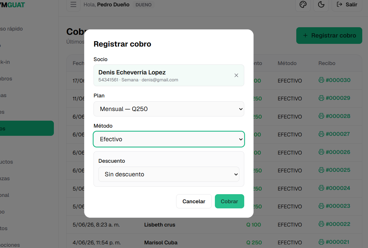Screen dimensions: 368x248
Task: Click the Método column header
Action: (287, 63)
